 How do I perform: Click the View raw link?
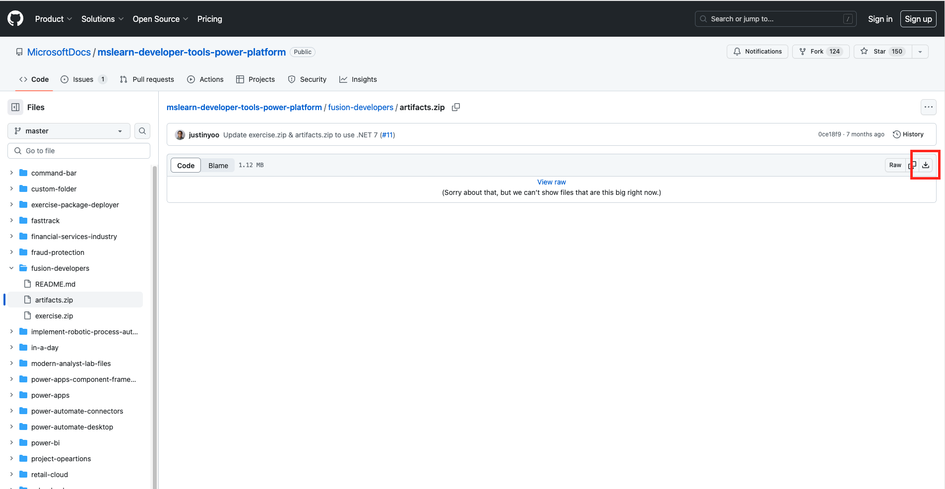(x=551, y=182)
